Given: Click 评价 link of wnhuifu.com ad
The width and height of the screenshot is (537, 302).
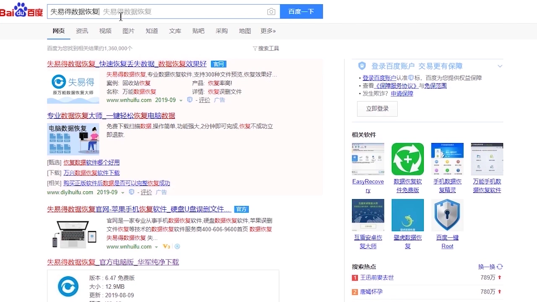Looking at the screenshot, I should [x=205, y=100].
